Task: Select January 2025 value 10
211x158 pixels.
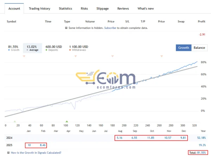Action: click(x=29, y=145)
